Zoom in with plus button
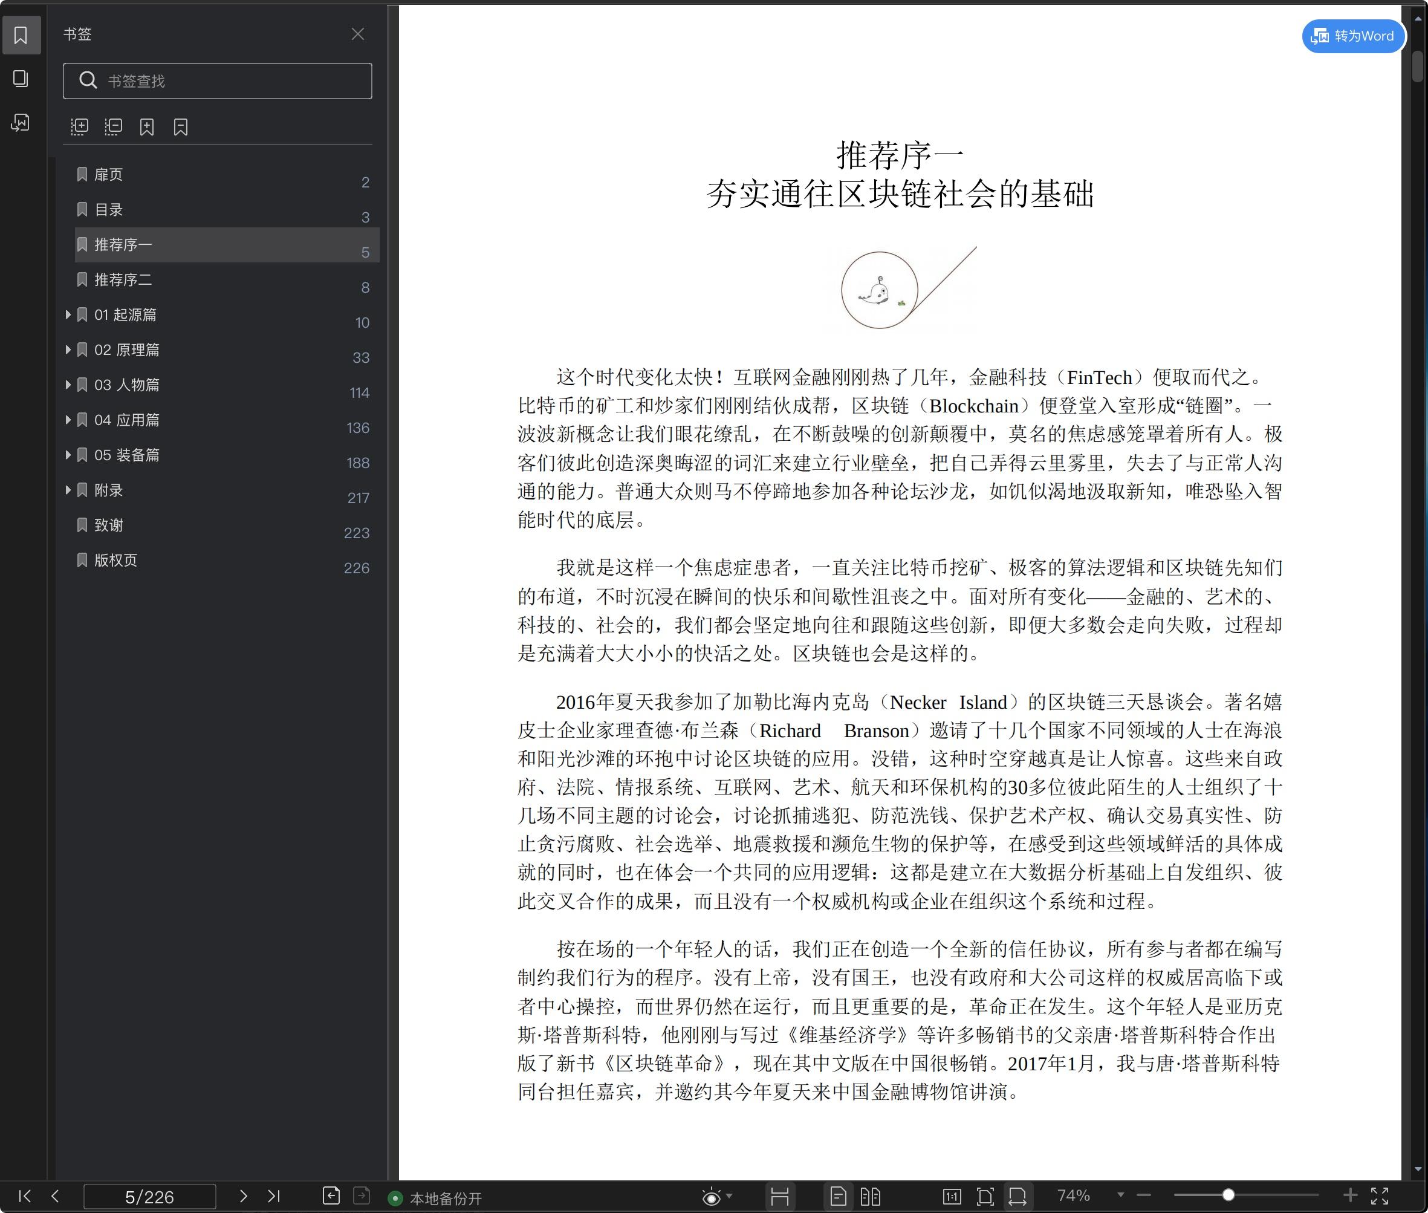This screenshot has height=1213, width=1428. 1350,1196
